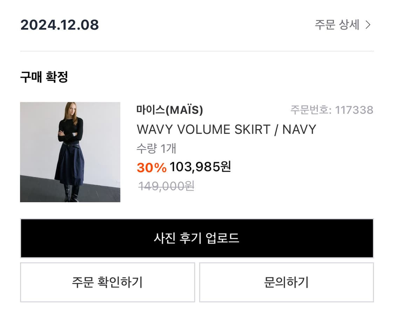Click the 마이스(MAÏS) brand name
The image size is (394, 325).
click(x=170, y=110)
